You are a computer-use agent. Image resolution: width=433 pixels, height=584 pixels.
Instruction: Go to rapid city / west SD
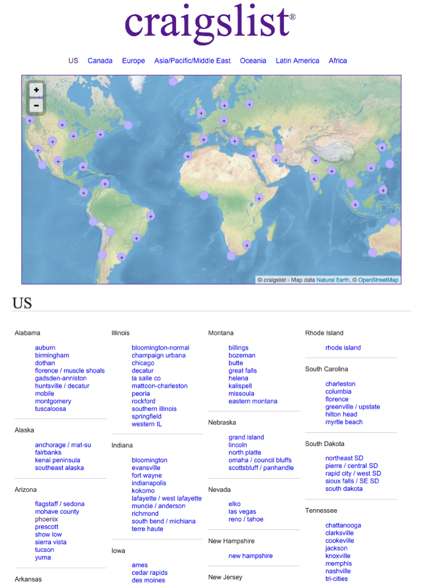[353, 473]
